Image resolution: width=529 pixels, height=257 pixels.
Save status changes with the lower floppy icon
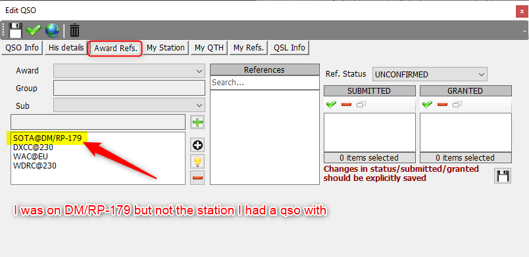pos(503,176)
